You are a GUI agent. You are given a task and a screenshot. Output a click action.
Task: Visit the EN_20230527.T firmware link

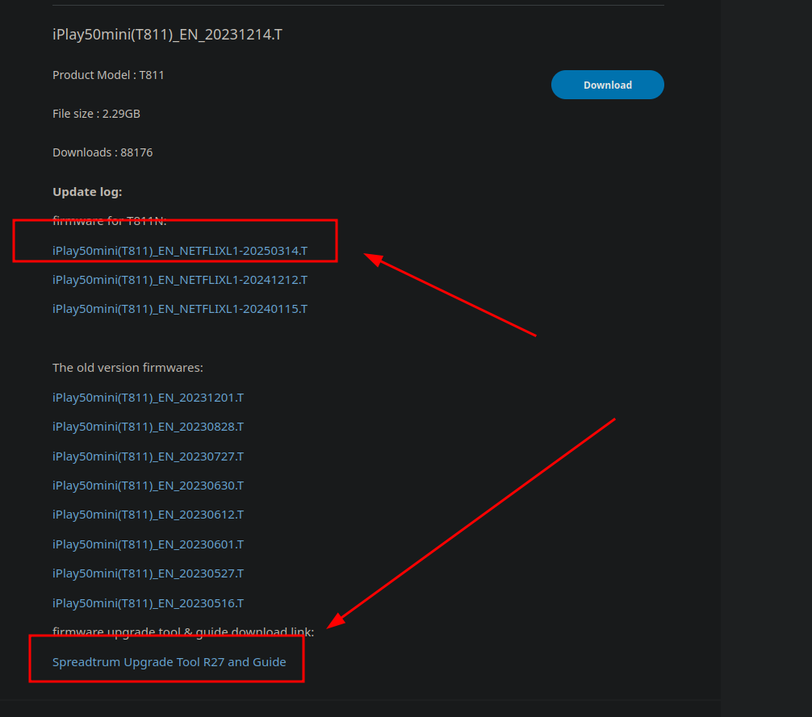click(x=148, y=573)
